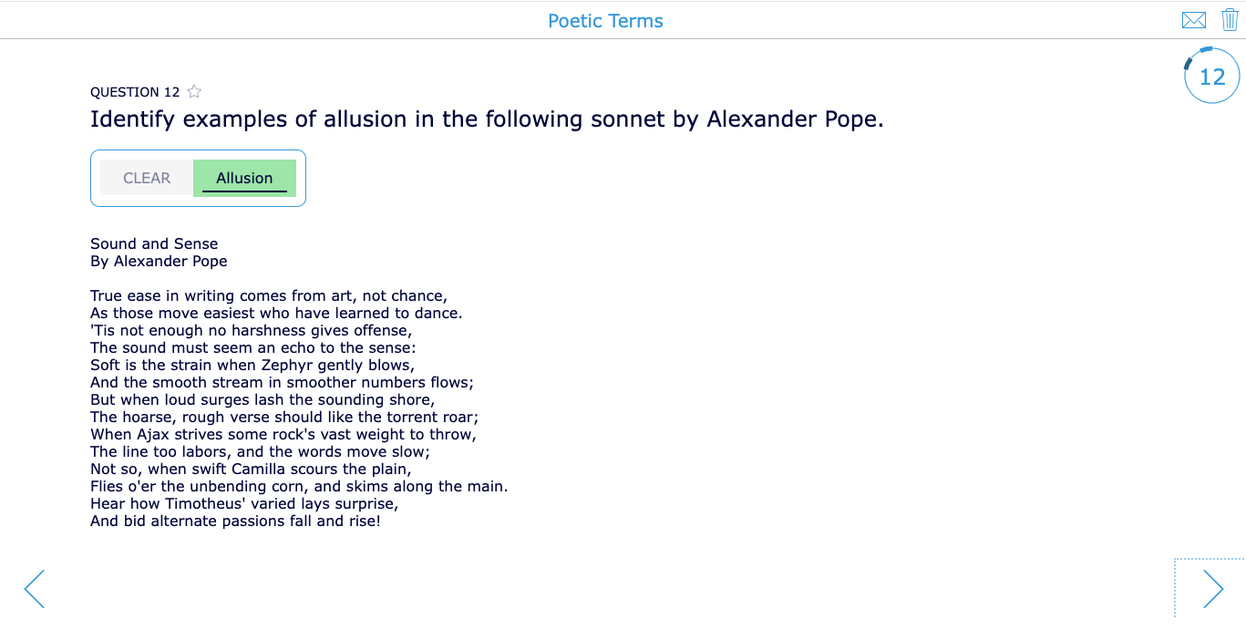Click the poem title Sound and Sense

click(154, 243)
